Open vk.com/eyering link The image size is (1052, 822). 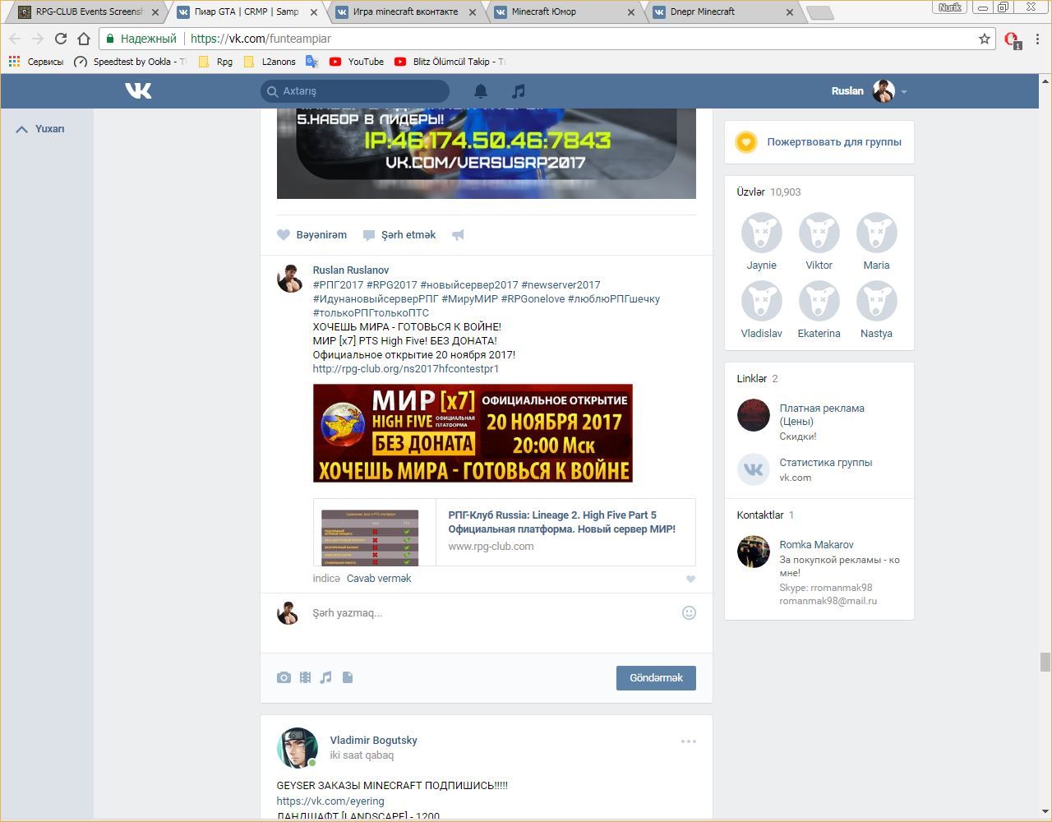(330, 801)
